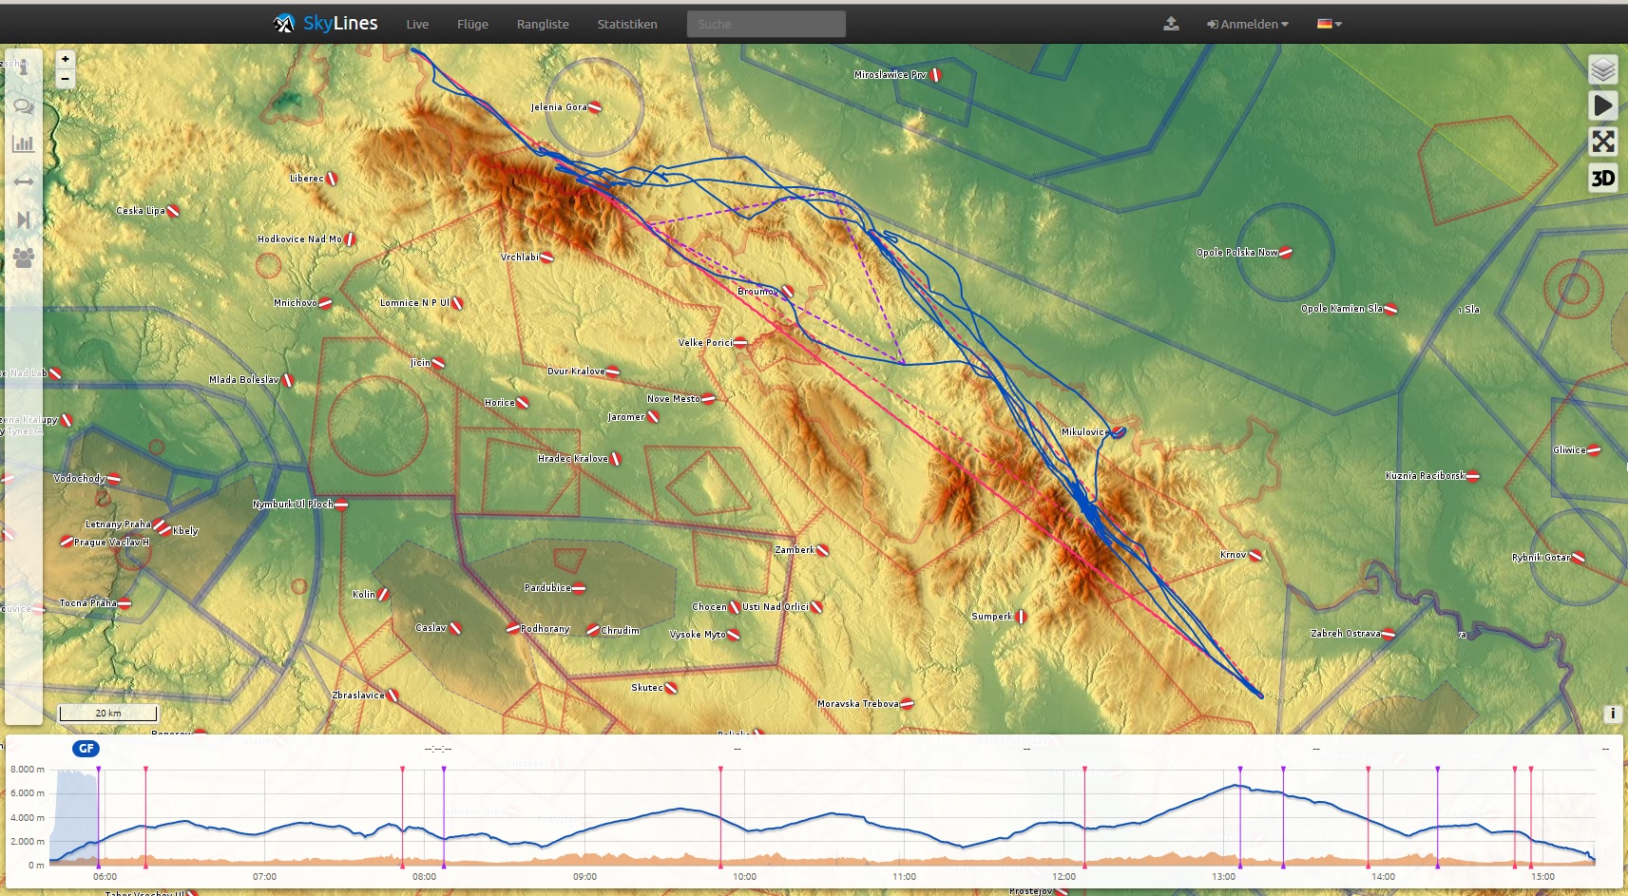Toggle fullscreen map view
This screenshot has width=1628, height=896.
click(x=1602, y=142)
